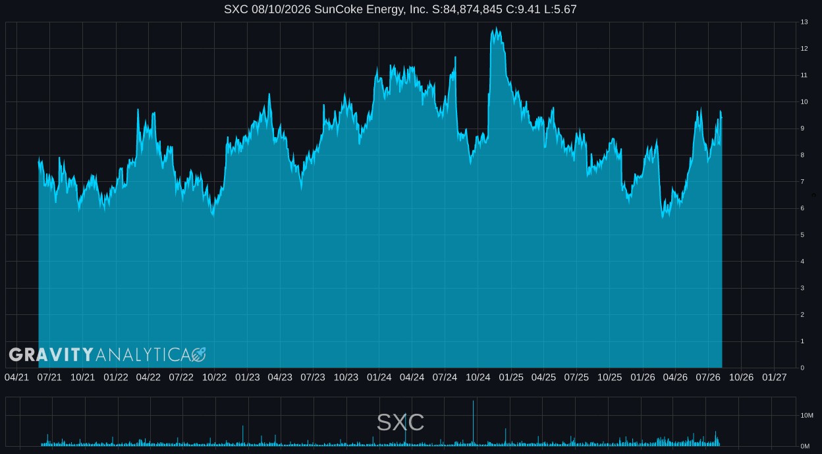Click the 10/21 date axis label

click(82, 378)
